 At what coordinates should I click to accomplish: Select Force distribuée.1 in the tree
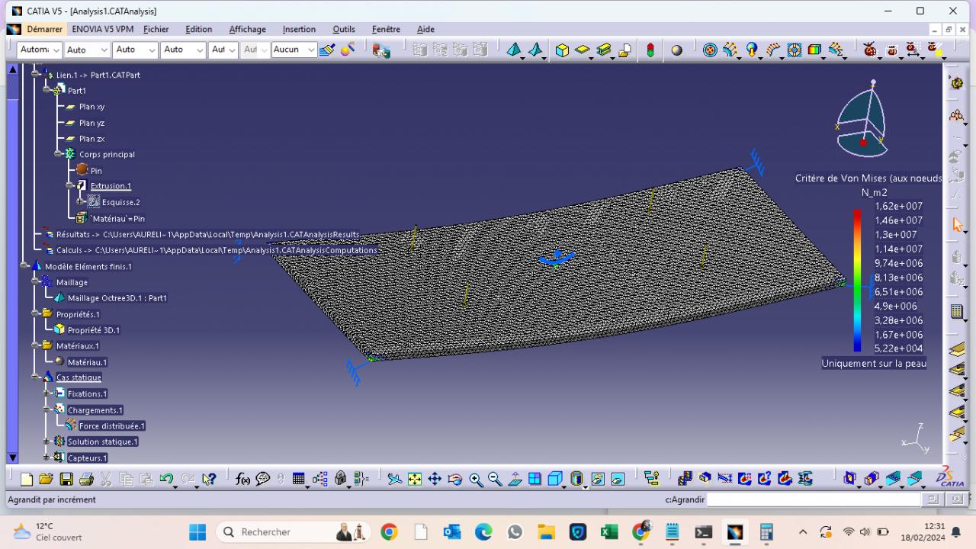click(x=111, y=426)
